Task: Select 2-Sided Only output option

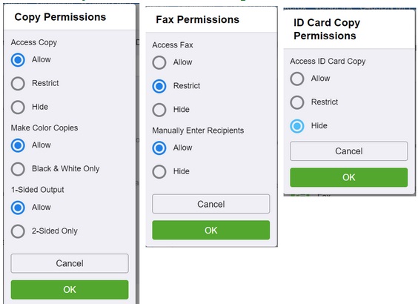Action: click(x=18, y=231)
